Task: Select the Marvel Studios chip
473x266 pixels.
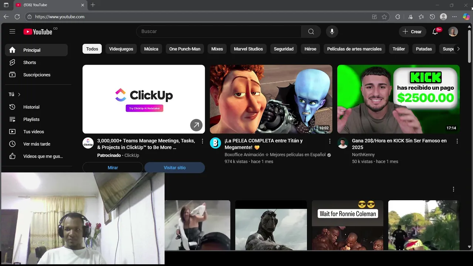Action: coord(248,49)
